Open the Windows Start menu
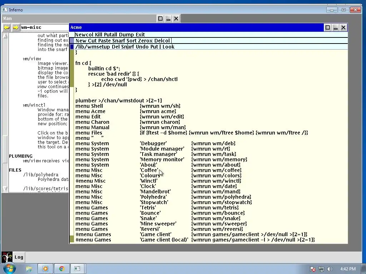 click(9, 269)
